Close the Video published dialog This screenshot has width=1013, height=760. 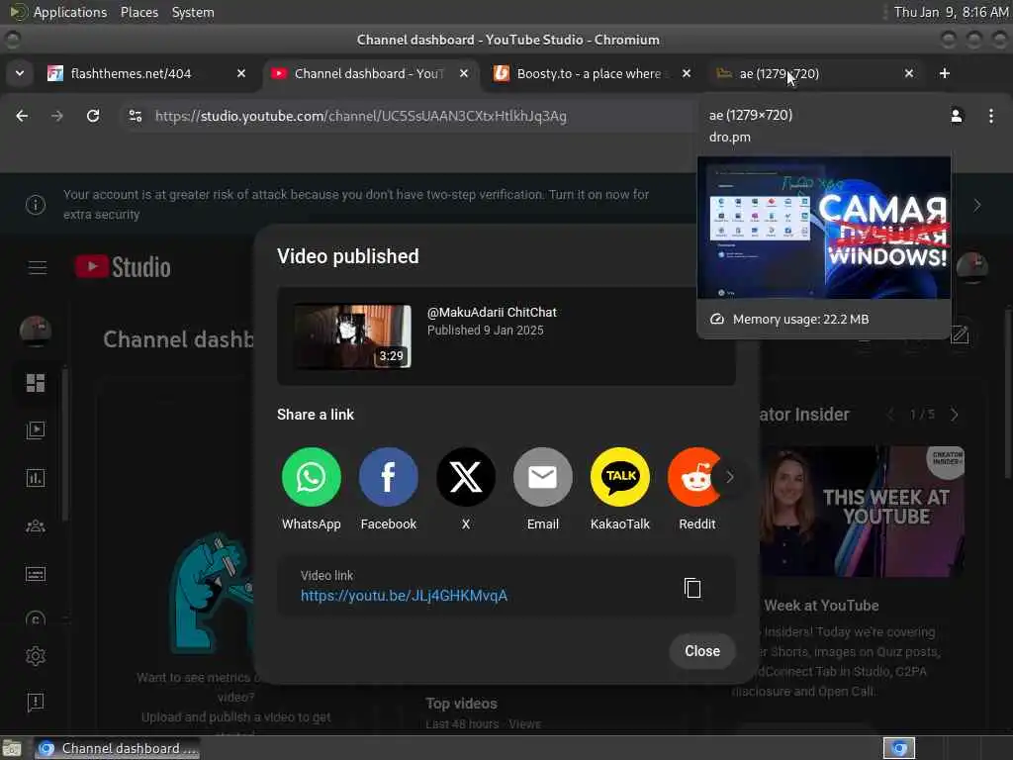[702, 651]
